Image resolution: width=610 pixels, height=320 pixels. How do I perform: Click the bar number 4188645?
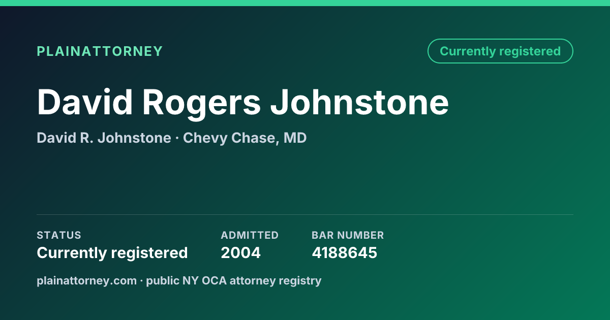[x=344, y=253]
